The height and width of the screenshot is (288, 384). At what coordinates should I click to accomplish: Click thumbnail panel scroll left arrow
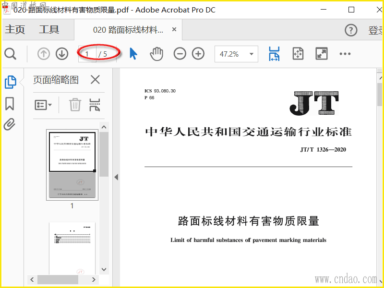coord(32,279)
